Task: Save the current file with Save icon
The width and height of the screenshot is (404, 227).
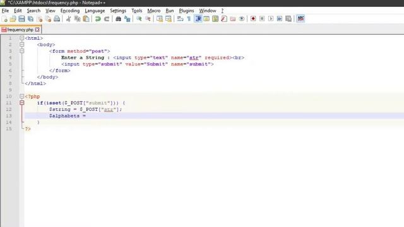Action: 21,19
